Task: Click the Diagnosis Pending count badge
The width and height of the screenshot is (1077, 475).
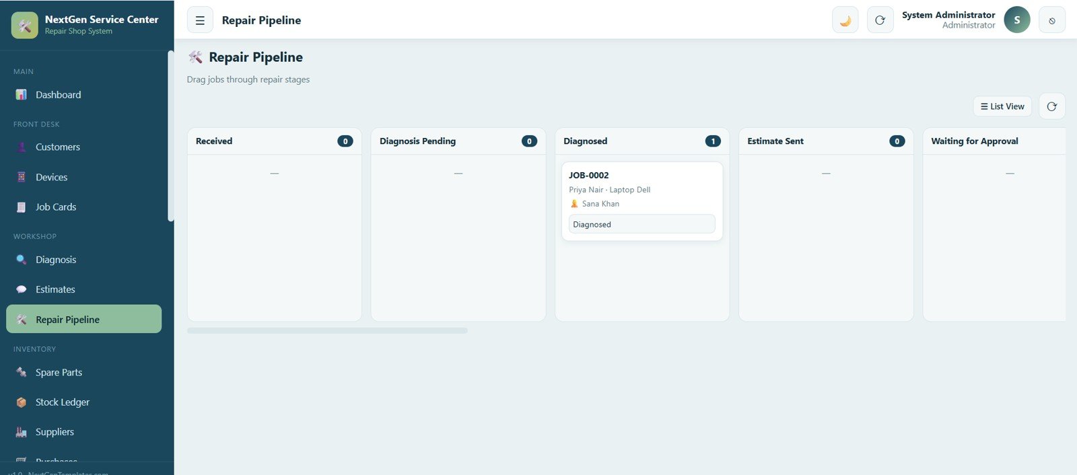Action: point(529,141)
